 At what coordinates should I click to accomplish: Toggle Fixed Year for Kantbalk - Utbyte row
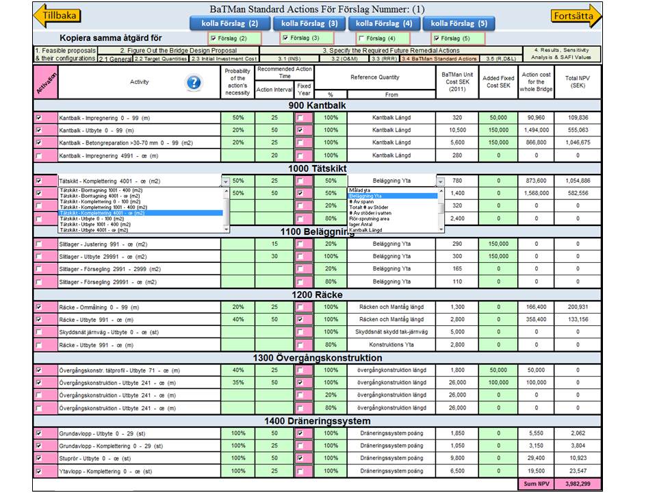tap(300, 130)
